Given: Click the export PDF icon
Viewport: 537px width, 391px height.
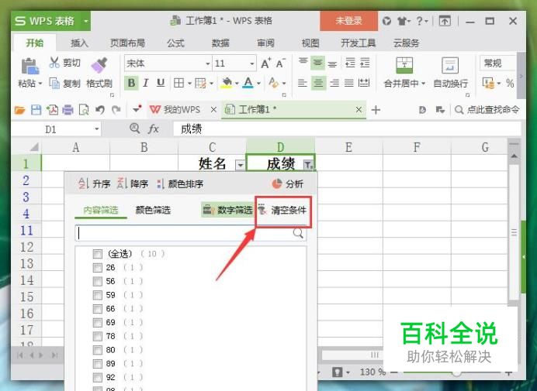Looking at the screenshot, I should point(52,110).
